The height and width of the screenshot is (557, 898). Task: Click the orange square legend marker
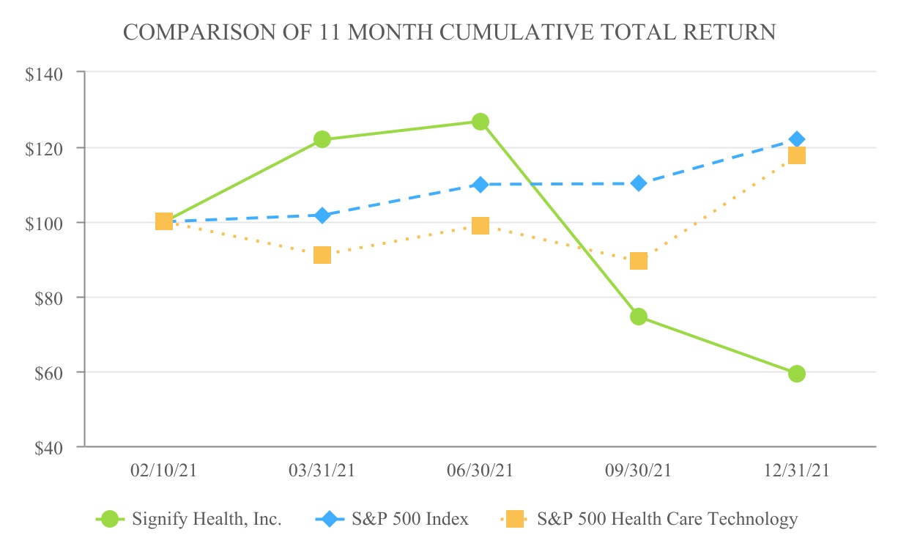click(x=515, y=520)
